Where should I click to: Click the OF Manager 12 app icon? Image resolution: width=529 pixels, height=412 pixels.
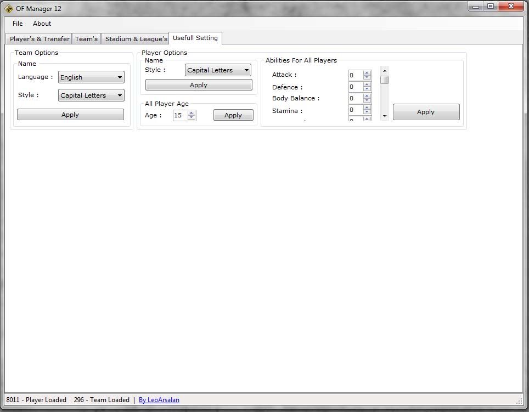tap(9, 8)
